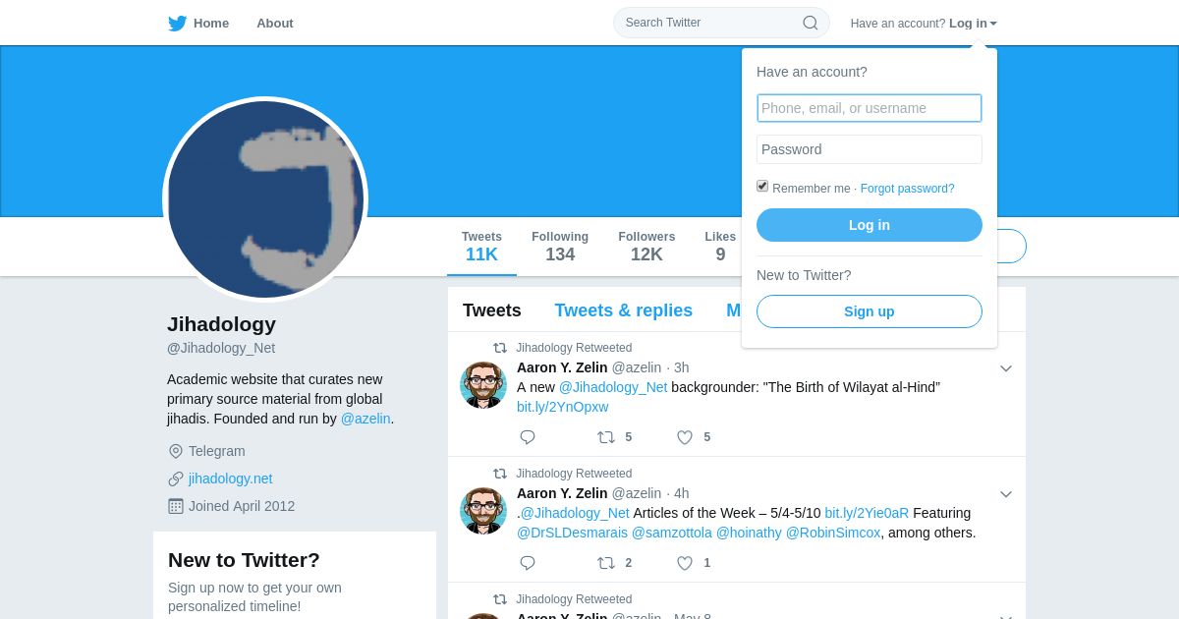Click the Phone, email, or username field
The width and height of the screenshot is (1179, 619).
[870, 108]
